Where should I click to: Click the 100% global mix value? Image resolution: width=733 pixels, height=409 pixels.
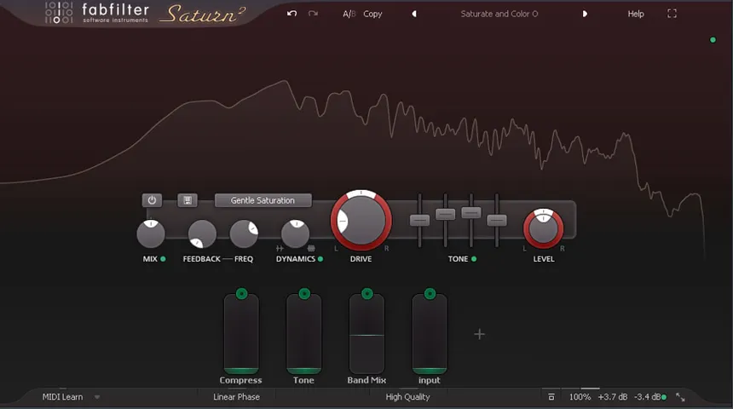click(580, 397)
